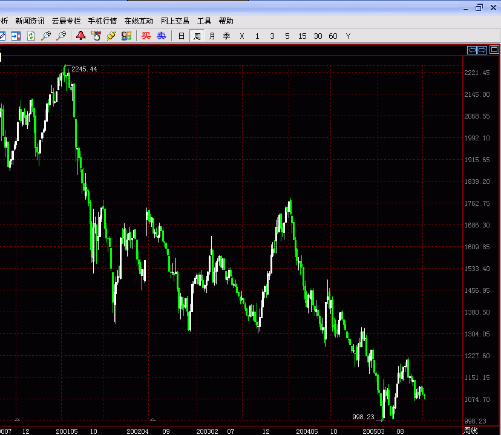Click the blue 卖 sell button

162,36
